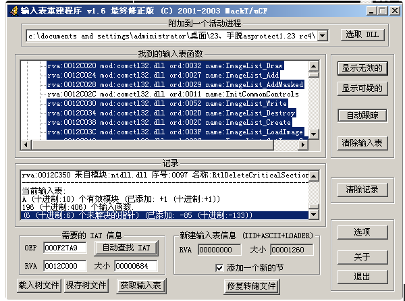
Task: Click the 清除输入表 button
Action: 362,143
